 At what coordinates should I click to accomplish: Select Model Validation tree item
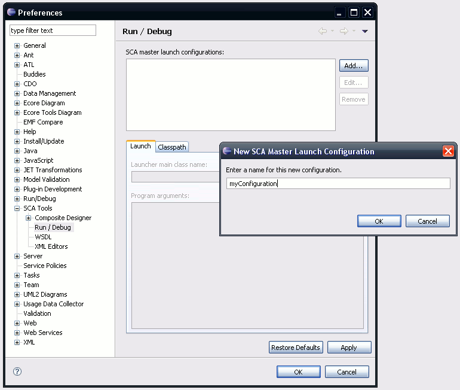tap(47, 179)
